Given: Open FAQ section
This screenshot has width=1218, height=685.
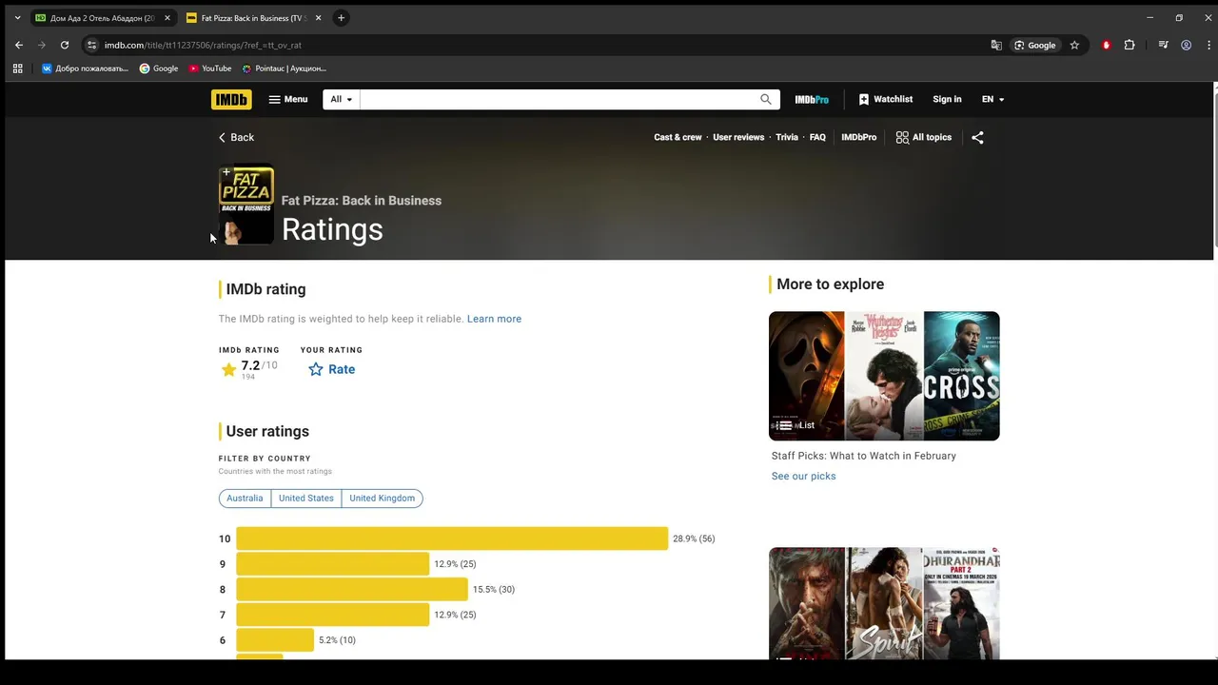Looking at the screenshot, I should pos(817,137).
